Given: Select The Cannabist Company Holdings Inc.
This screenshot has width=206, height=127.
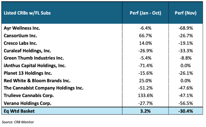Looking at the screenshot, I should (x=44, y=88).
